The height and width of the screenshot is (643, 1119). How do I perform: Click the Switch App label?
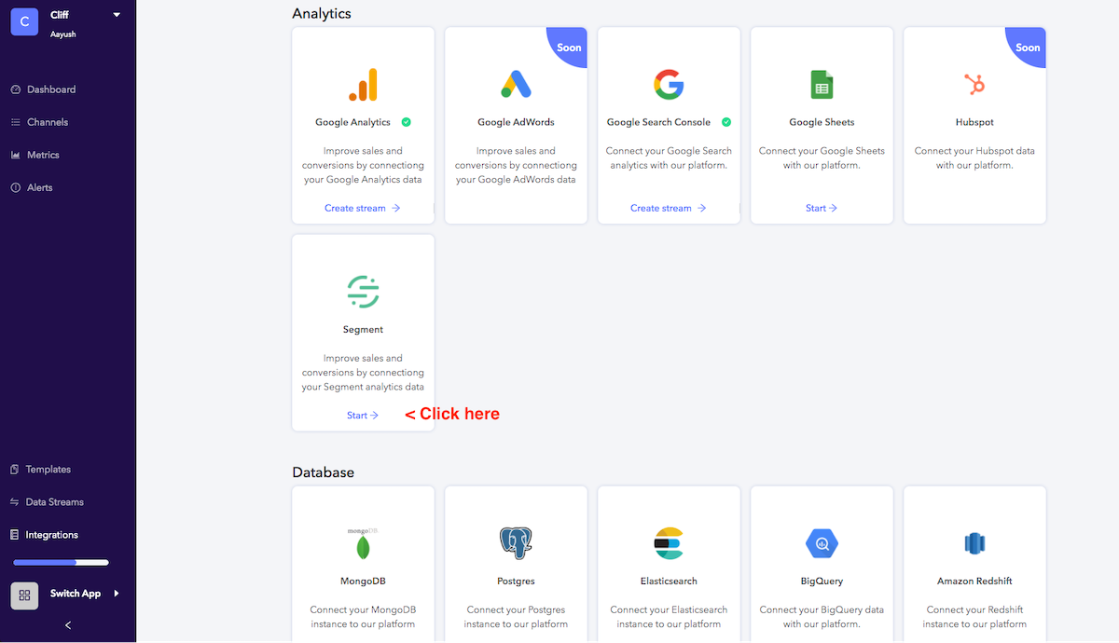(76, 594)
